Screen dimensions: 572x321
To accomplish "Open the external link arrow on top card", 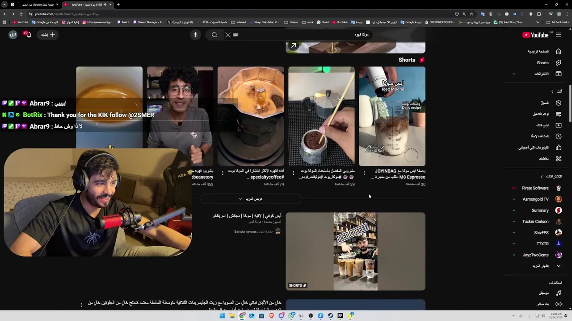I will click(x=294, y=45).
